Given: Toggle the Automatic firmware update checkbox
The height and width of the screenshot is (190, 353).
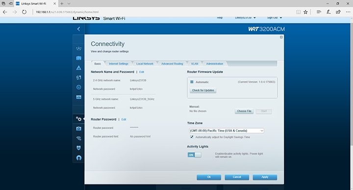Looking at the screenshot, I should coord(192,82).
